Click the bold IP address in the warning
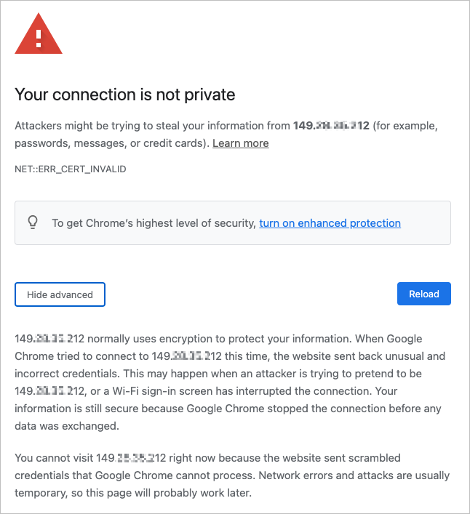 331,126
